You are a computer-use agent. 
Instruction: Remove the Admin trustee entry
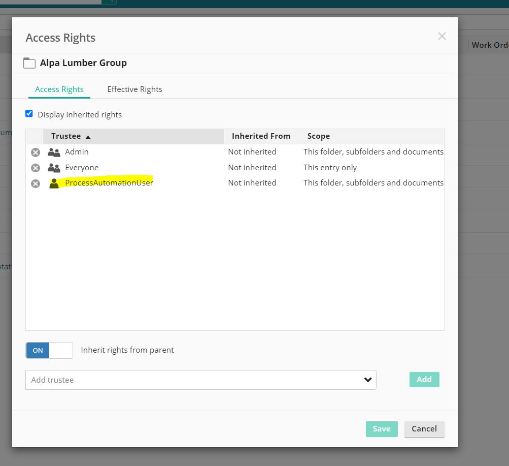click(x=36, y=152)
